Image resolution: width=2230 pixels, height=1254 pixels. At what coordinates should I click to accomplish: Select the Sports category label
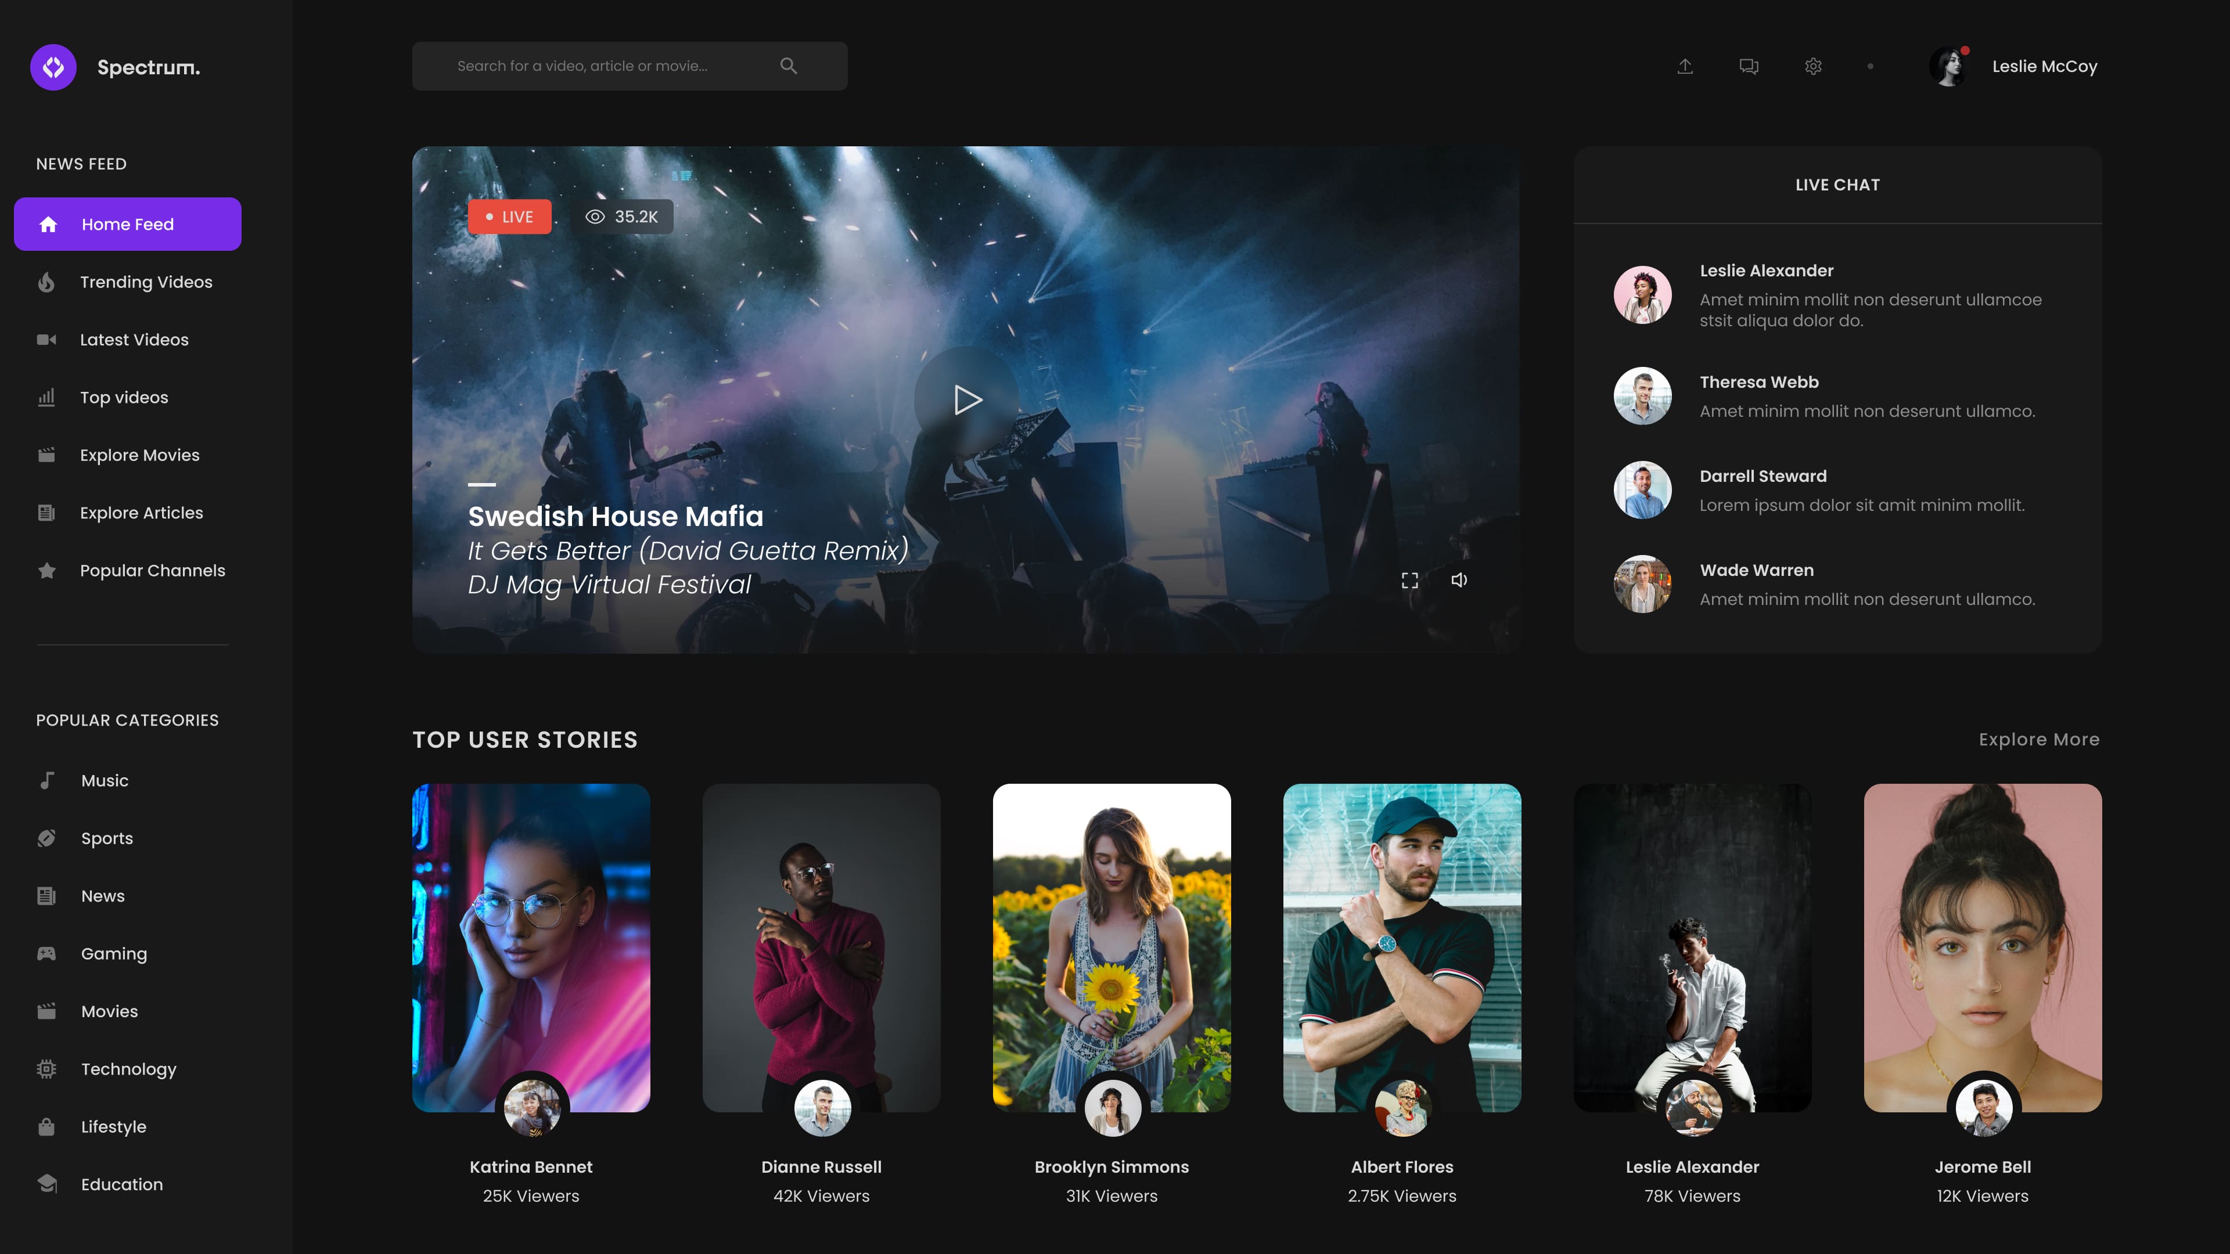(107, 838)
